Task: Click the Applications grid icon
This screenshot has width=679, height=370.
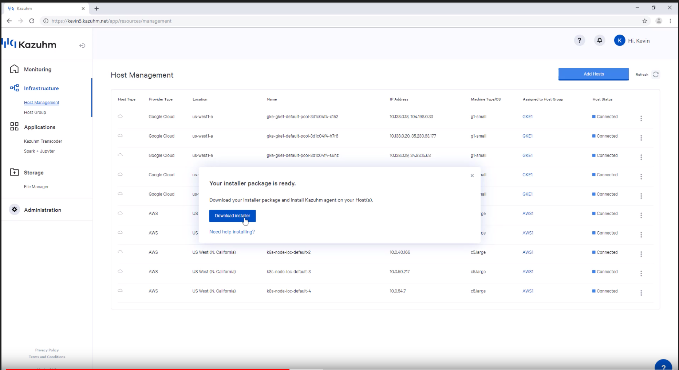Action: click(x=14, y=126)
